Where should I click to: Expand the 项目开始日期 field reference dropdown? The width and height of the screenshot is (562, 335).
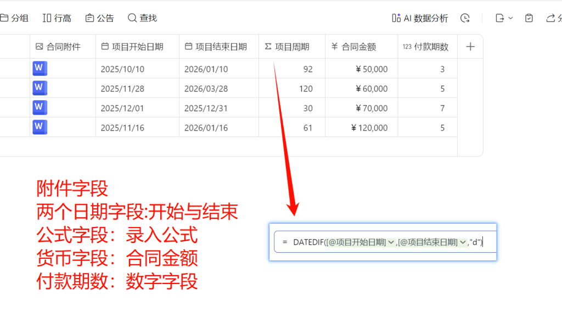[x=391, y=242]
